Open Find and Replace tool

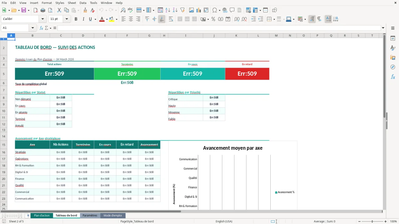[123, 10]
